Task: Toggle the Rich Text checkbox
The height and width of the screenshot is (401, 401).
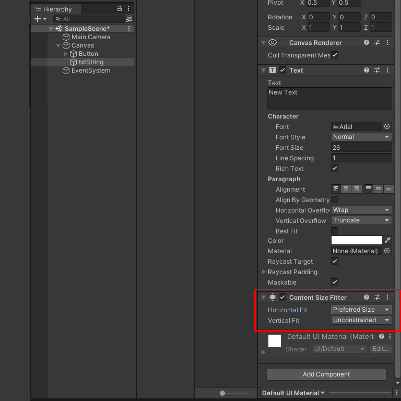Action: point(335,168)
